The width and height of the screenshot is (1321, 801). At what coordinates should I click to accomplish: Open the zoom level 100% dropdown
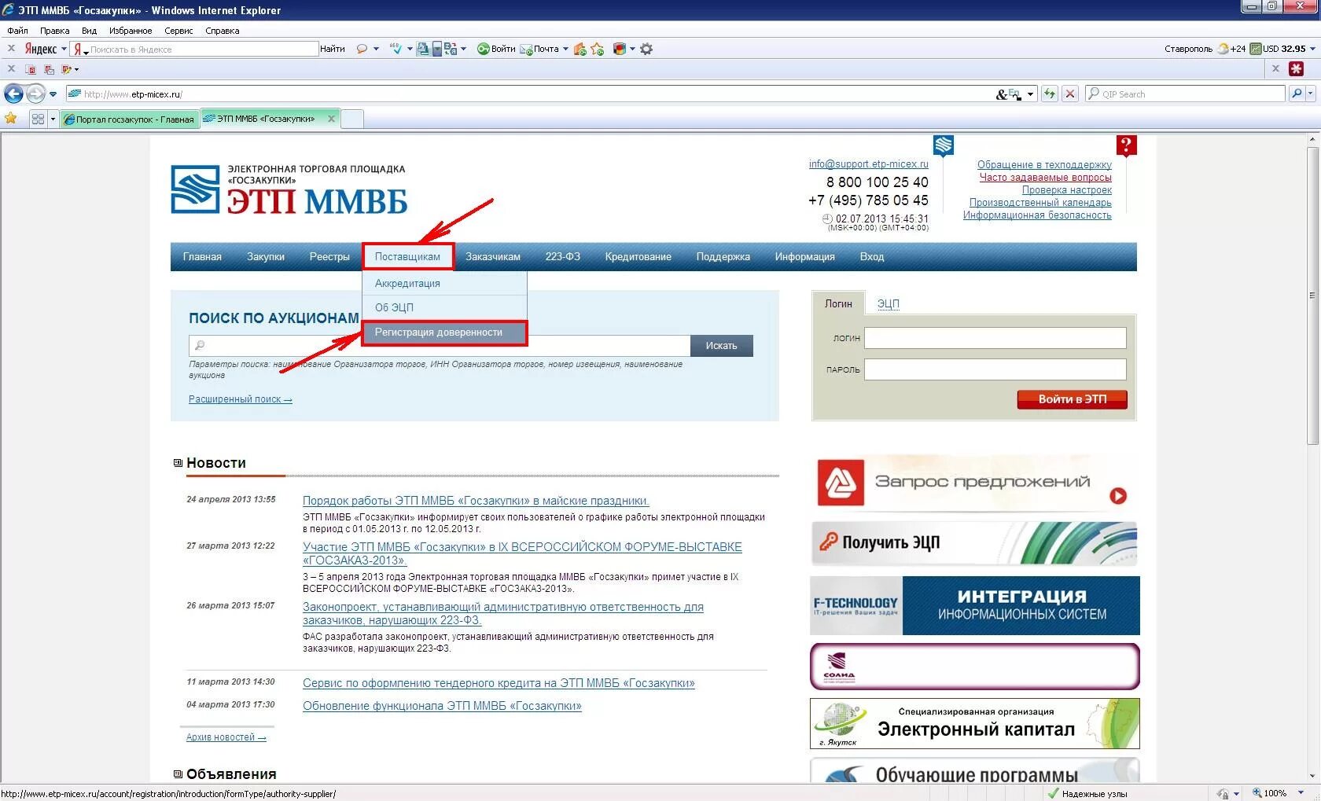click(x=1301, y=793)
